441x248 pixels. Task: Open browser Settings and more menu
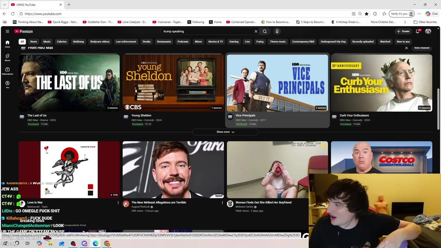click(x=419, y=14)
